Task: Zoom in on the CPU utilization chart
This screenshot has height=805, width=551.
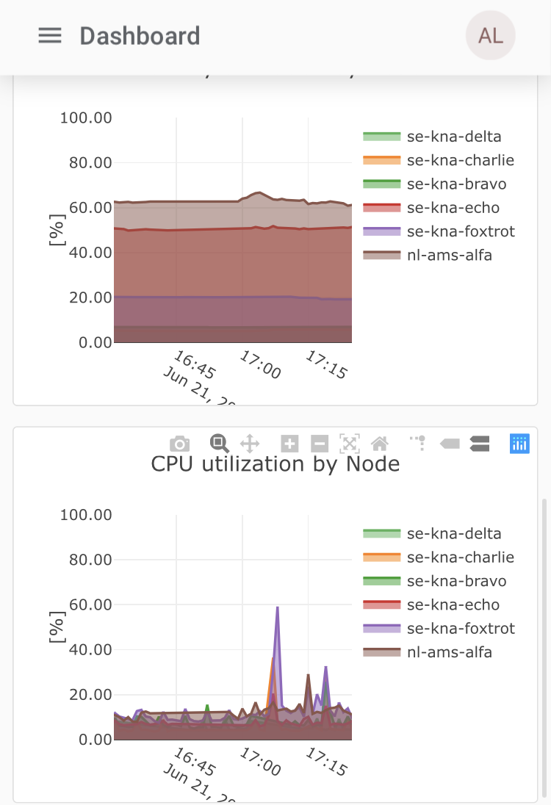Action: (x=290, y=444)
